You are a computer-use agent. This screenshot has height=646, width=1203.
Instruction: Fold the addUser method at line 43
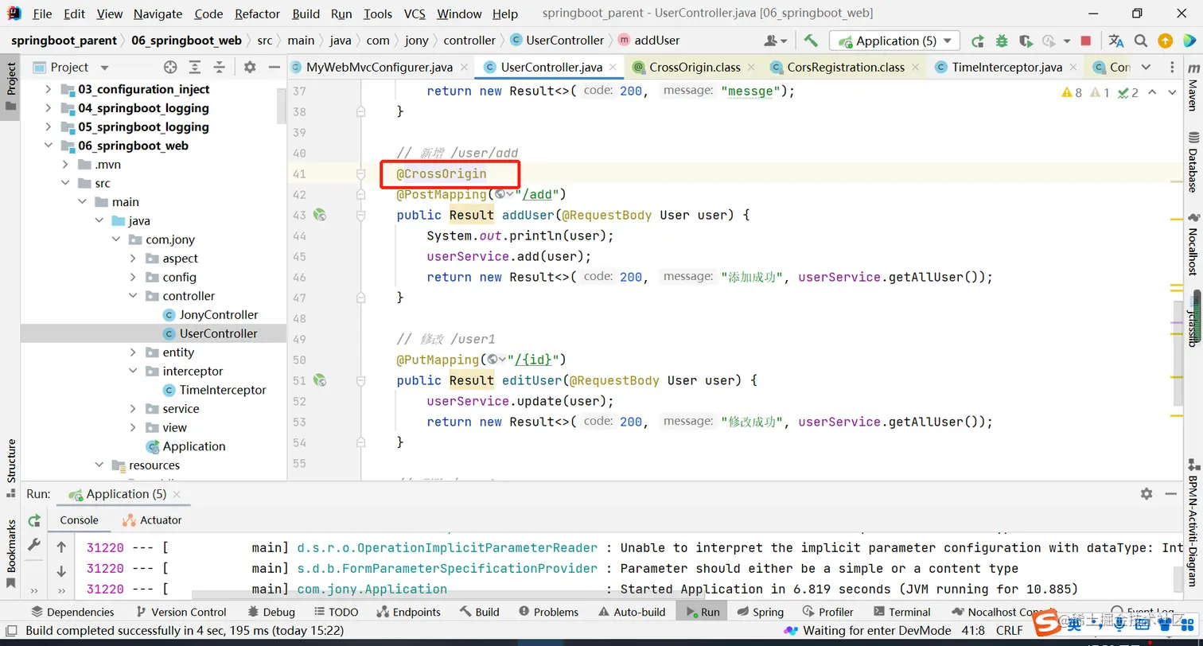360,215
